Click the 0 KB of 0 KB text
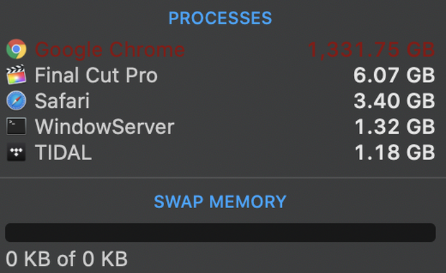The image size is (446, 273). pos(67,259)
